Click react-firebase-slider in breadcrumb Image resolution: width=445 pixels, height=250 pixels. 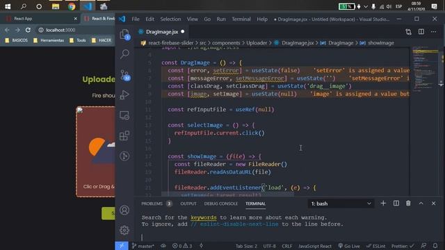coord(170,43)
